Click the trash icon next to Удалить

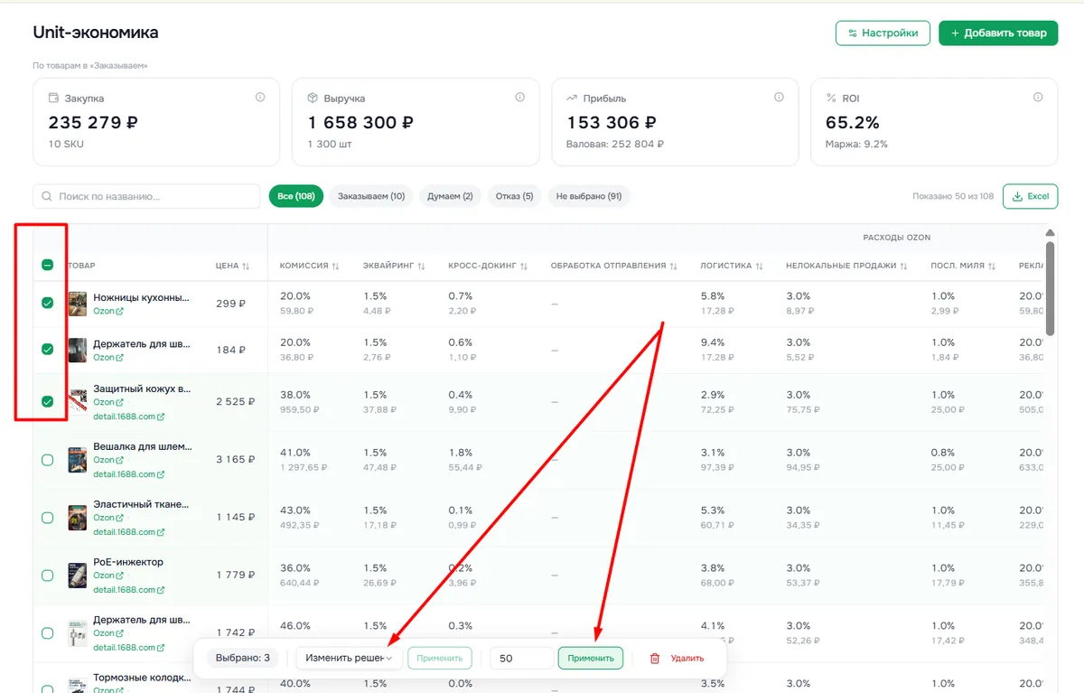(x=655, y=659)
